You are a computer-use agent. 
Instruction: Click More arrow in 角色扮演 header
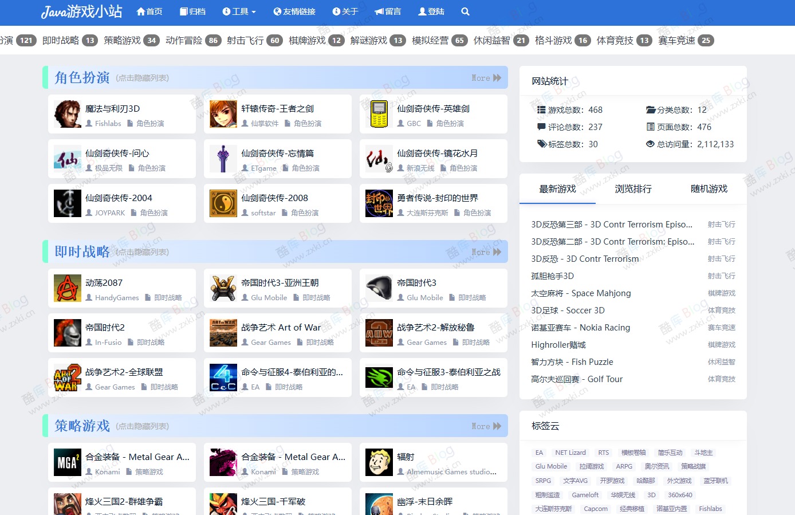point(486,78)
